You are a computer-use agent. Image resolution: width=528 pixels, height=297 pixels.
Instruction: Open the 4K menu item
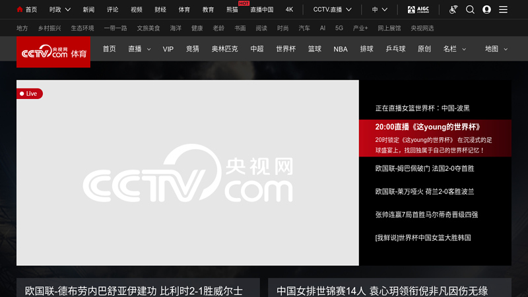[289, 10]
